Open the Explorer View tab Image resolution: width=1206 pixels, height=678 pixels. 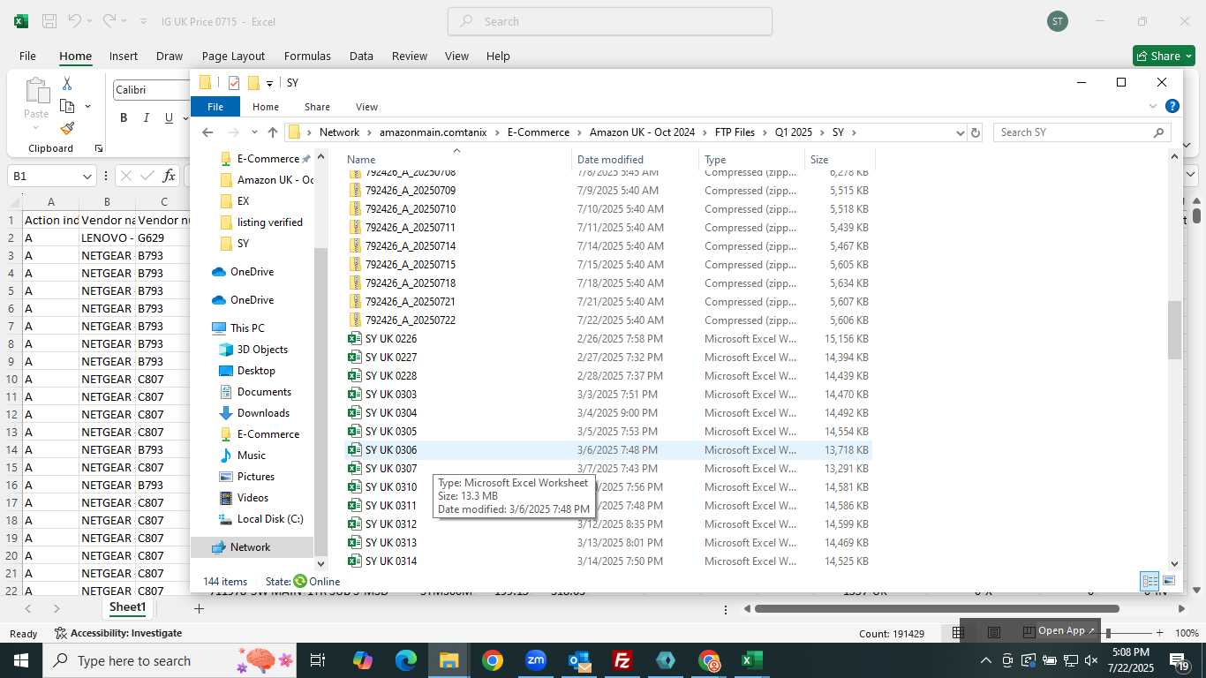click(x=366, y=107)
